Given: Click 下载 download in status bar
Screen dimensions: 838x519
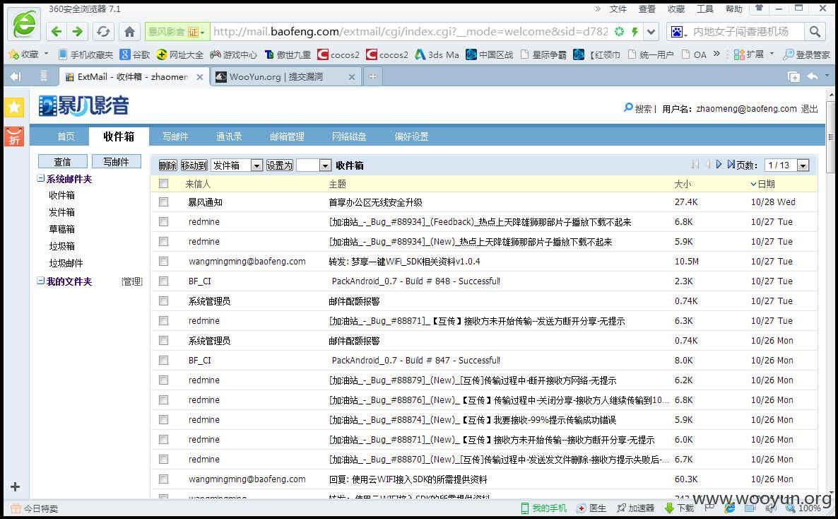Looking at the screenshot, I should click(679, 508).
